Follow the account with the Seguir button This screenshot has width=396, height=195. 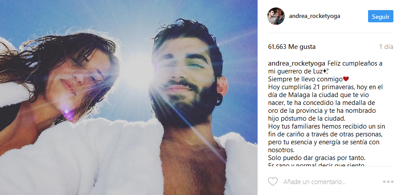[x=380, y=17]
